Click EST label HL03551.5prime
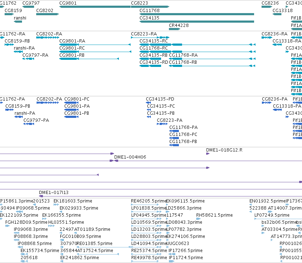 tap(66, 222)
